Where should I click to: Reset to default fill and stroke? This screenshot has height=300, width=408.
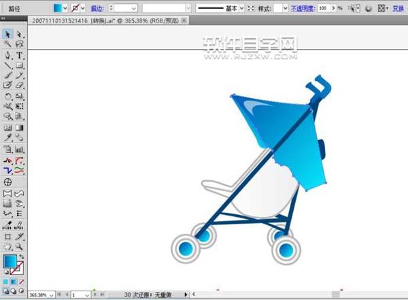click(6, 272)
